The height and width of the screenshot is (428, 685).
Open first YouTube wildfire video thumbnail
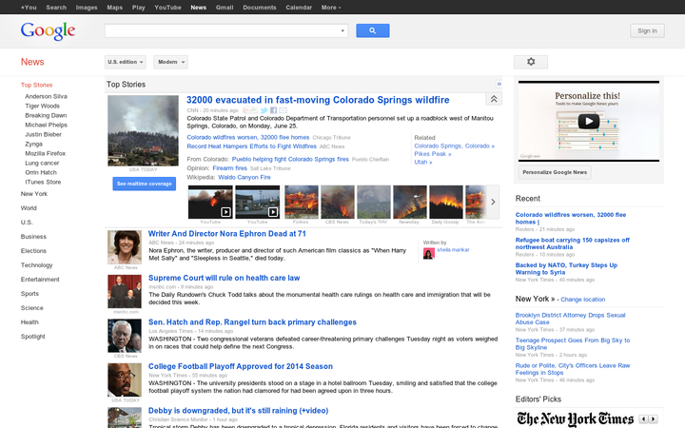click(210, 202)
